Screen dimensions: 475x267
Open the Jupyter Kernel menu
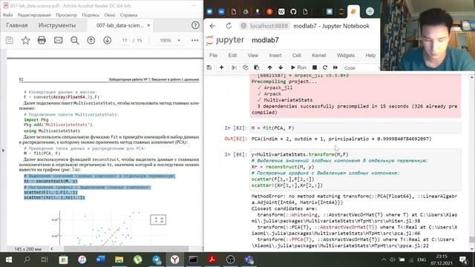(x=318, y=56)
